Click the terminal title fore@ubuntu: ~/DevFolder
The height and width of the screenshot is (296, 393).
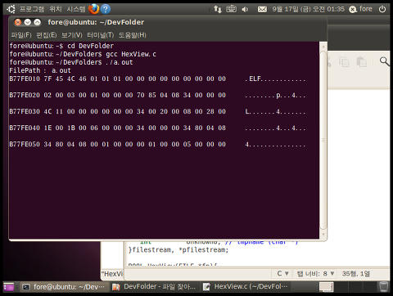[x=96, y=22]
